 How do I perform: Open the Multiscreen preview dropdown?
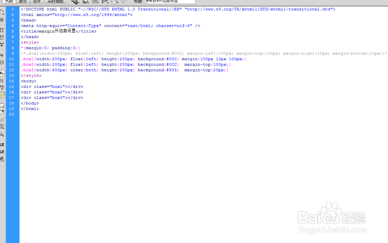[x=75, y=2]
